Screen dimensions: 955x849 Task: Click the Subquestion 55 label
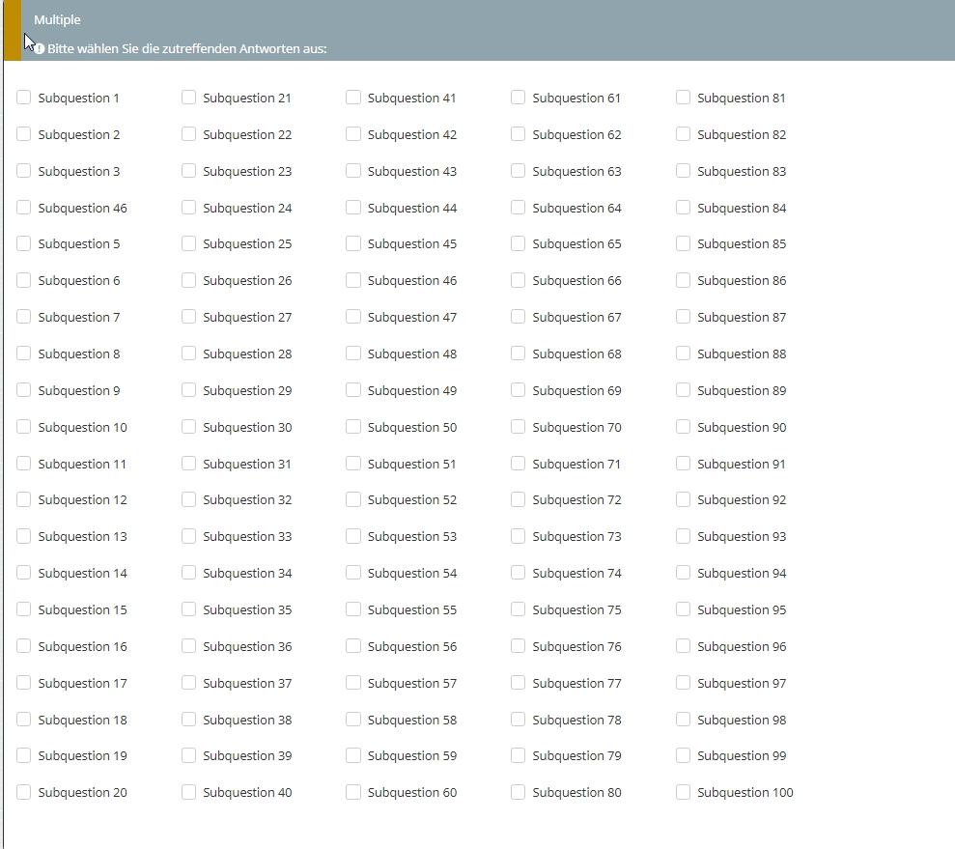(411, 609)
